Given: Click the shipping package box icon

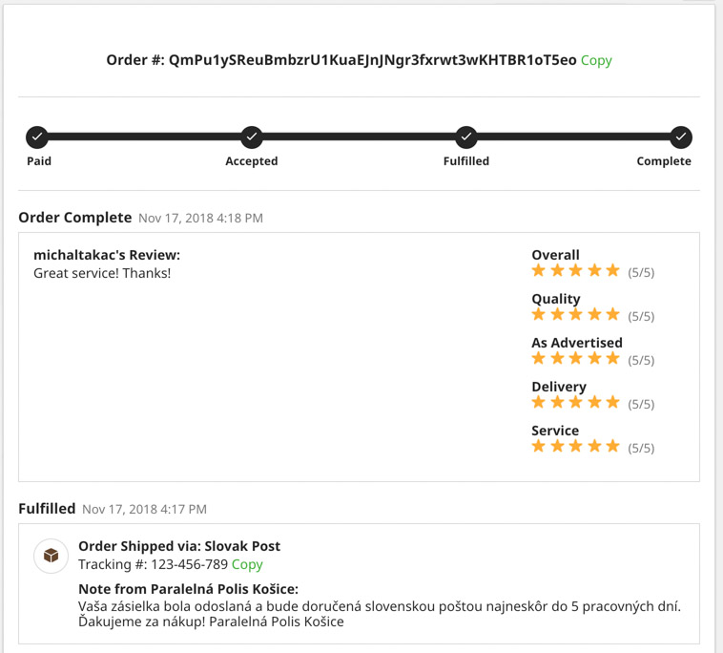Looking at the screenshot, I should click(51, 556).
